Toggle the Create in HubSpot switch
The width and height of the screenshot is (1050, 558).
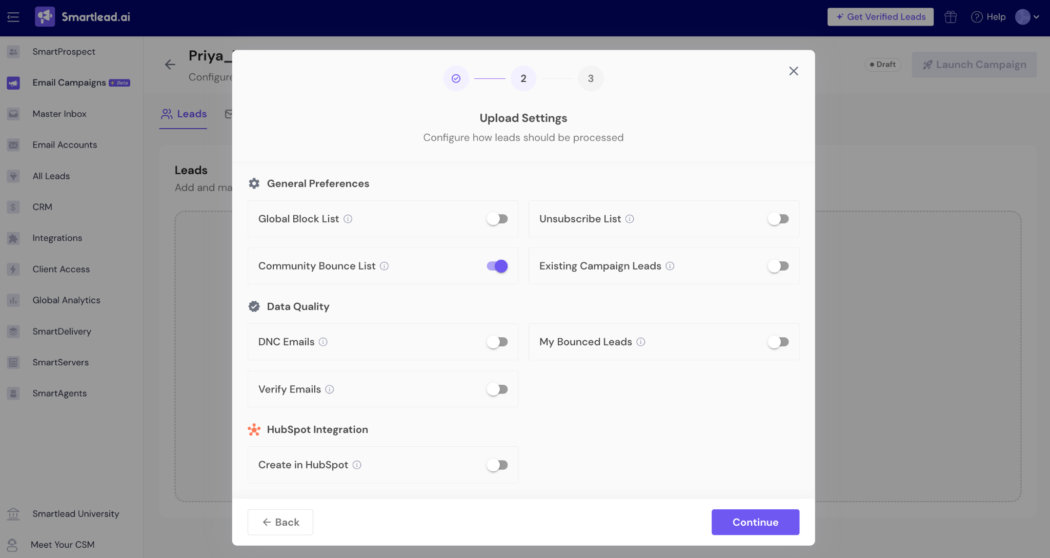coord(497,465)
